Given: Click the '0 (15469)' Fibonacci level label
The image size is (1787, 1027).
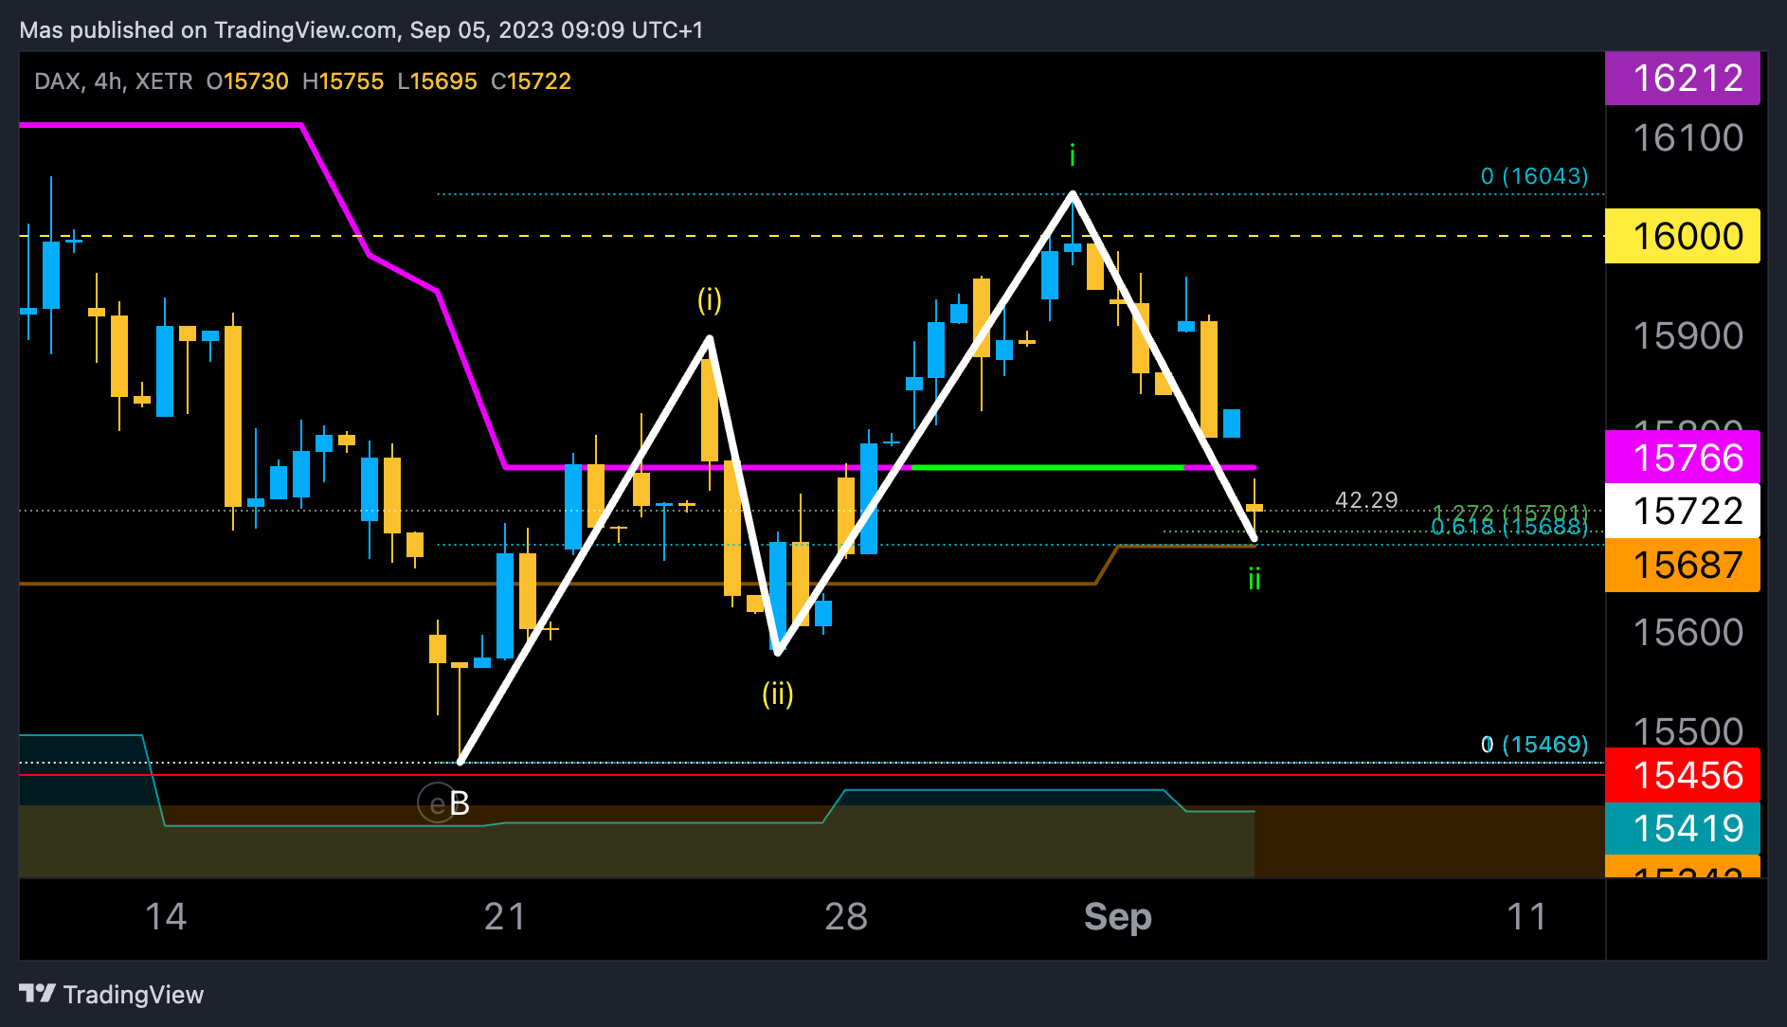Looking at the screenshot, I should tap(1534, 745).
